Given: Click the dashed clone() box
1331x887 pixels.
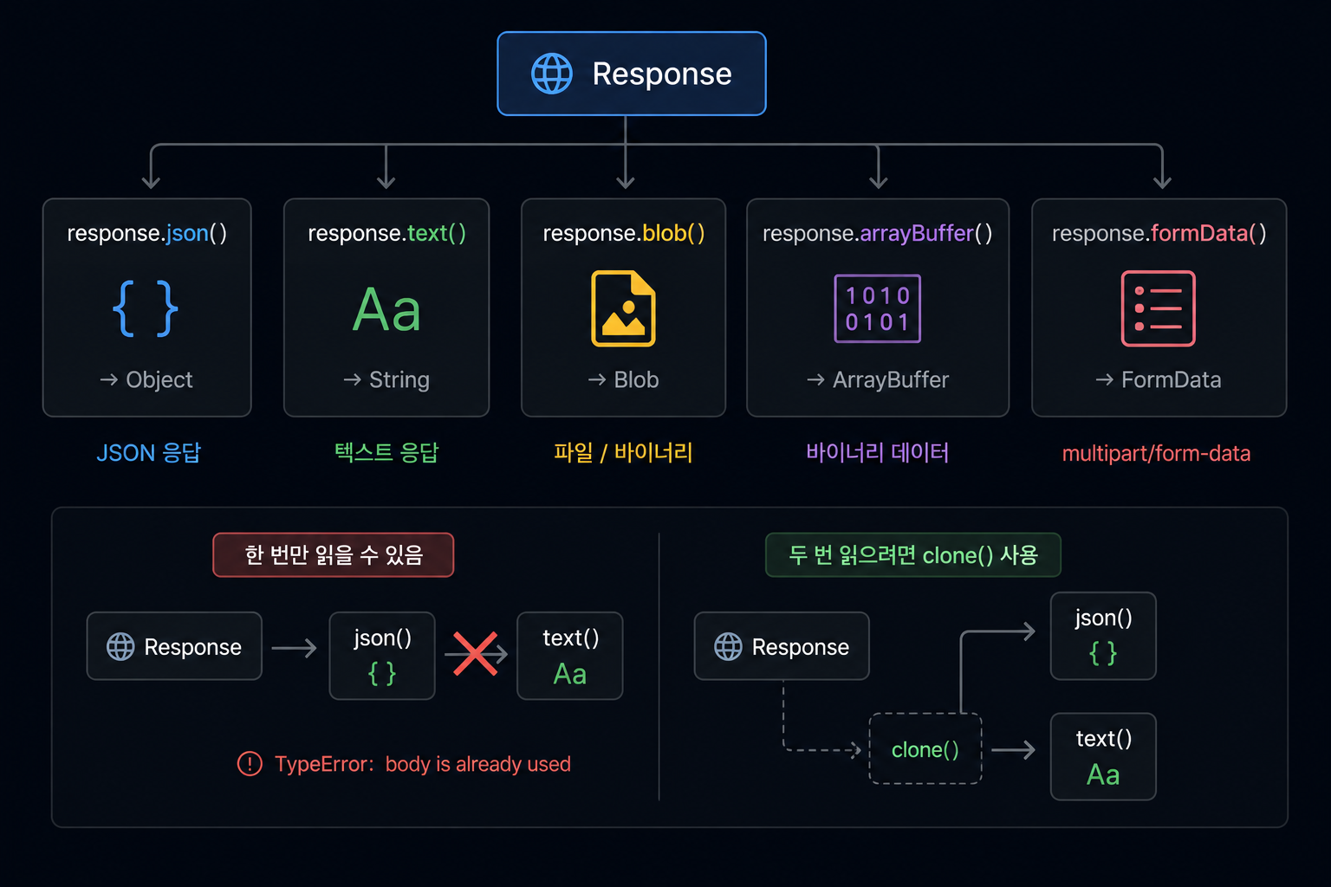Looking at the screenshot, I should (x=925, y=748).
